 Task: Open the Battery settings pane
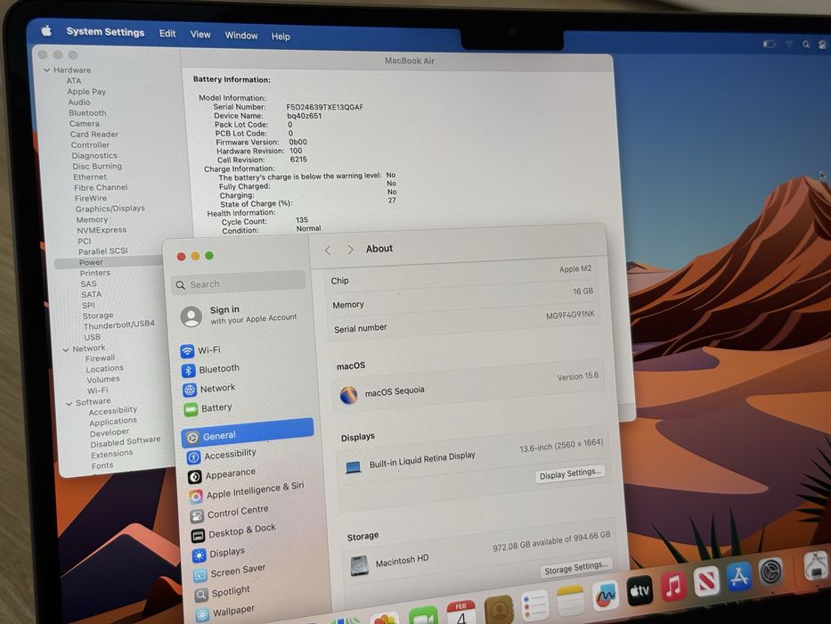pos(216,408)
